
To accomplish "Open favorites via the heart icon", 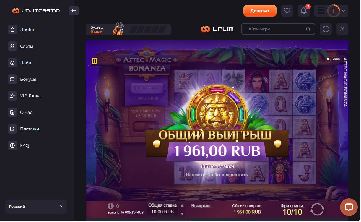I will point(287,11).
